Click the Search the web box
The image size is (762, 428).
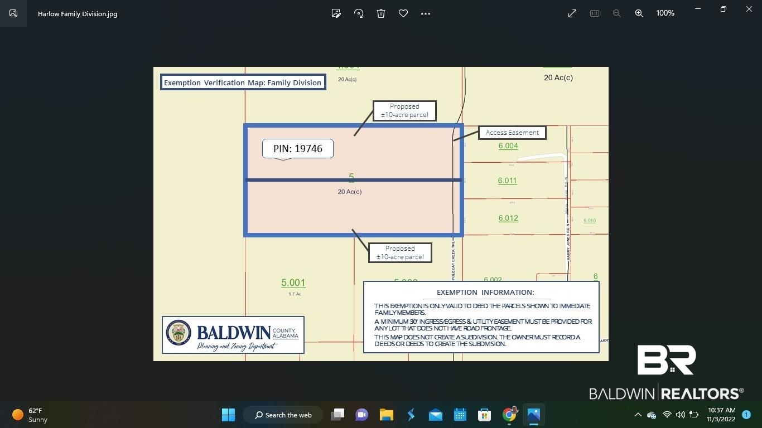pos(284,415)
